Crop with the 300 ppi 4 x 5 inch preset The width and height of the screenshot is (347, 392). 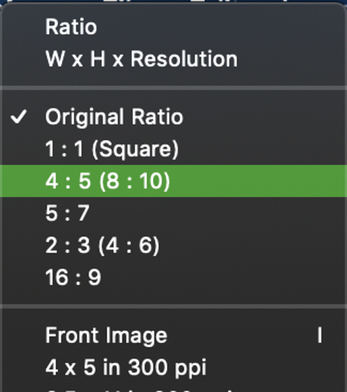[126, 367]
